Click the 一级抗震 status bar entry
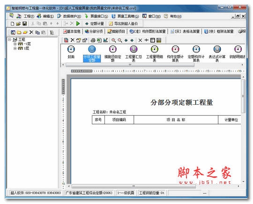253x204 pixels. click(x=126, y=193)
